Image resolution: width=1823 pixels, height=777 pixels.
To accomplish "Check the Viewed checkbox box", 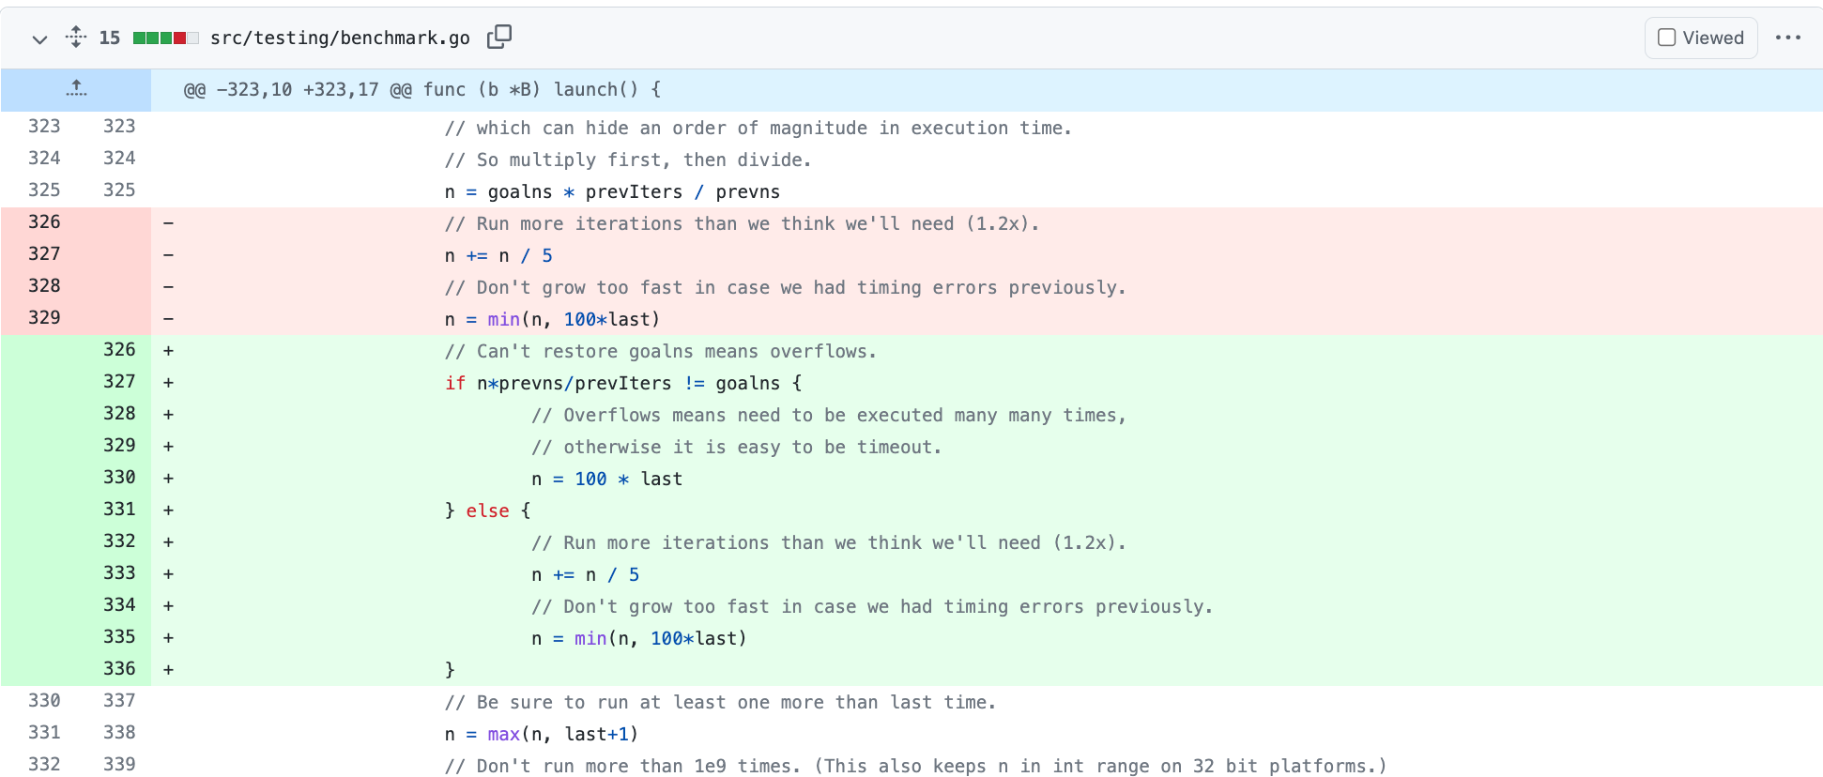I will coord(1666,38).
